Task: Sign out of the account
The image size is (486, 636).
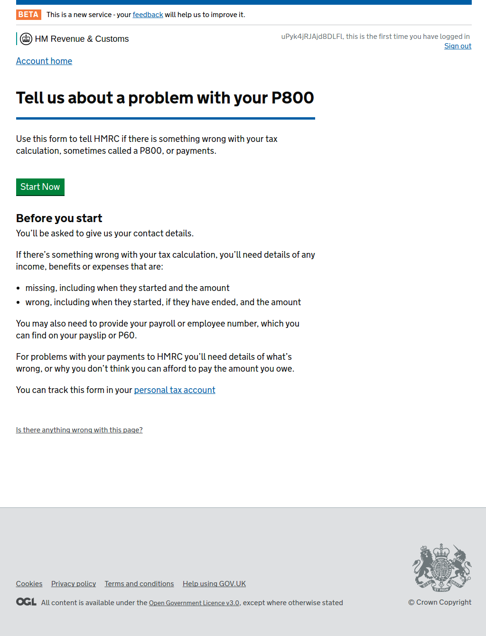Action: coord(458,46)
